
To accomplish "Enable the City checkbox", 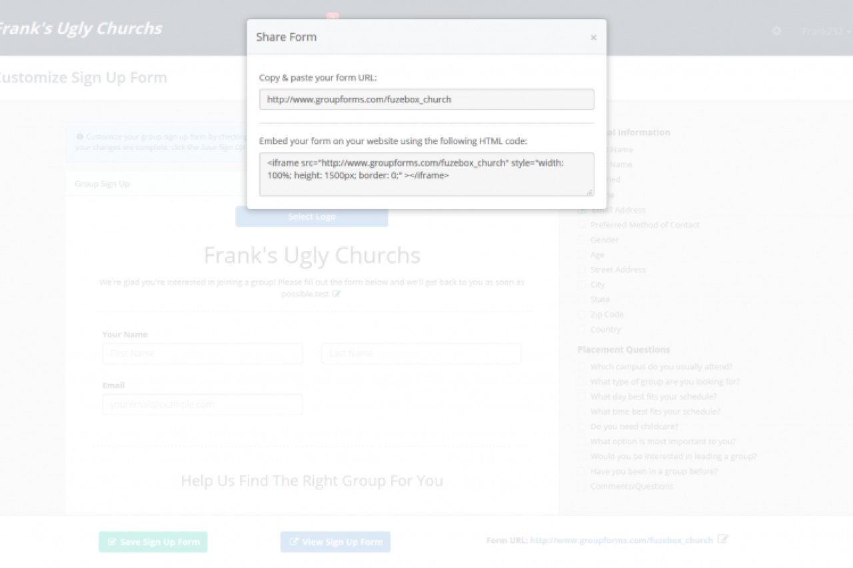I will [582, 284].
